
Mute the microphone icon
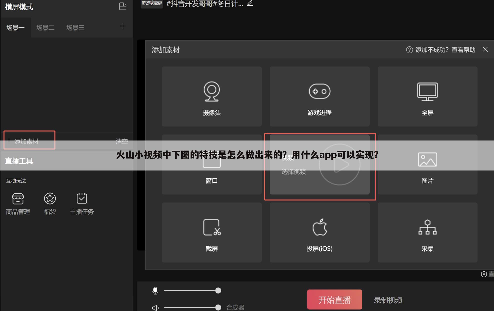pyautogui.click(x=155, y=290)
